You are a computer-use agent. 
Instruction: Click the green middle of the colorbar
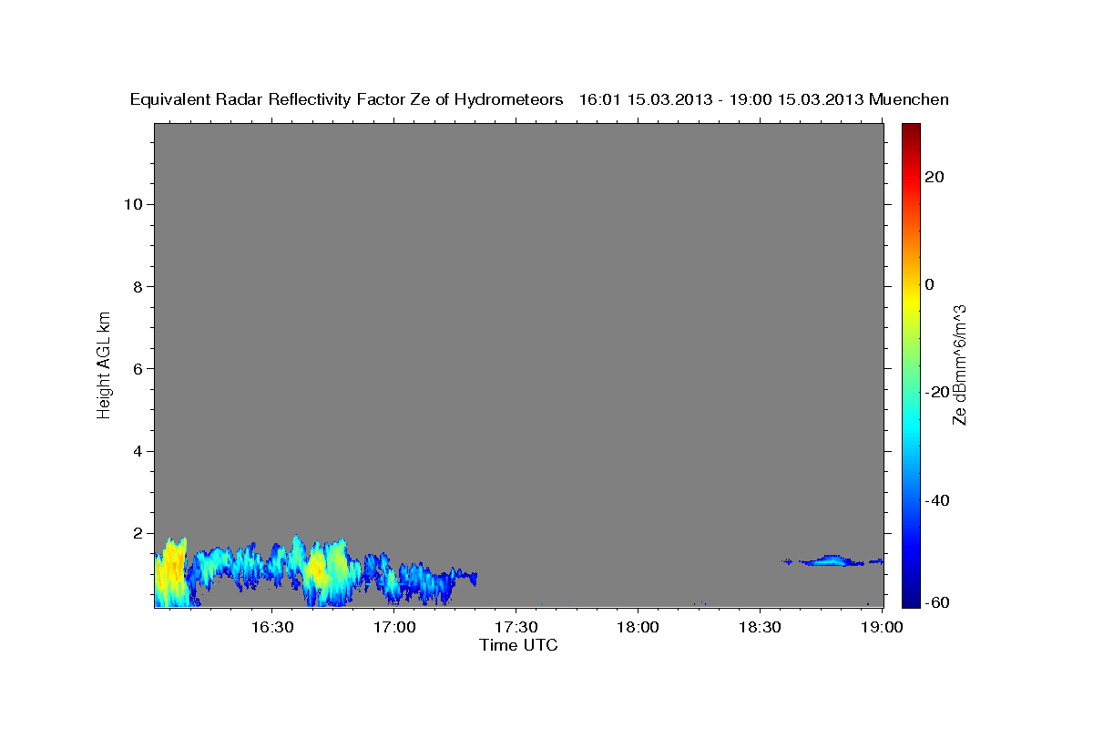(910, 364)
